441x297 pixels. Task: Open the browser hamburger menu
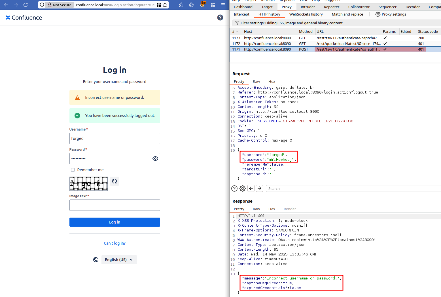tap(223, 5)
